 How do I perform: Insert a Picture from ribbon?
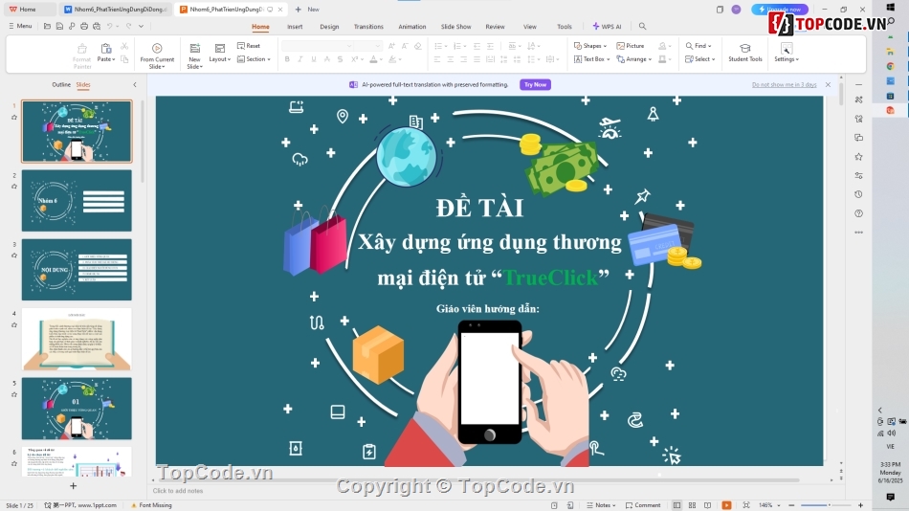pos(631,46)
